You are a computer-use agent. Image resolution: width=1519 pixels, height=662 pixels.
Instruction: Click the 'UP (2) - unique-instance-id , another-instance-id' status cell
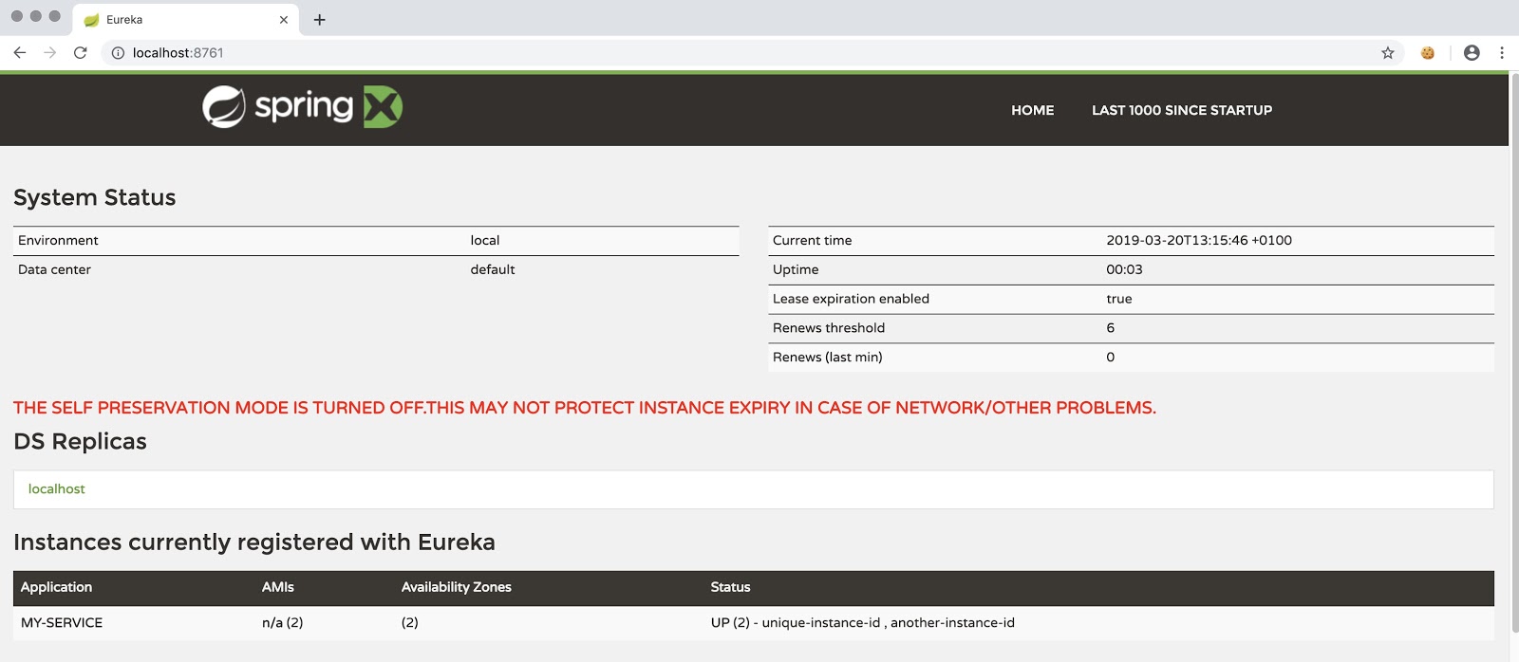click(x=863, y=623)
